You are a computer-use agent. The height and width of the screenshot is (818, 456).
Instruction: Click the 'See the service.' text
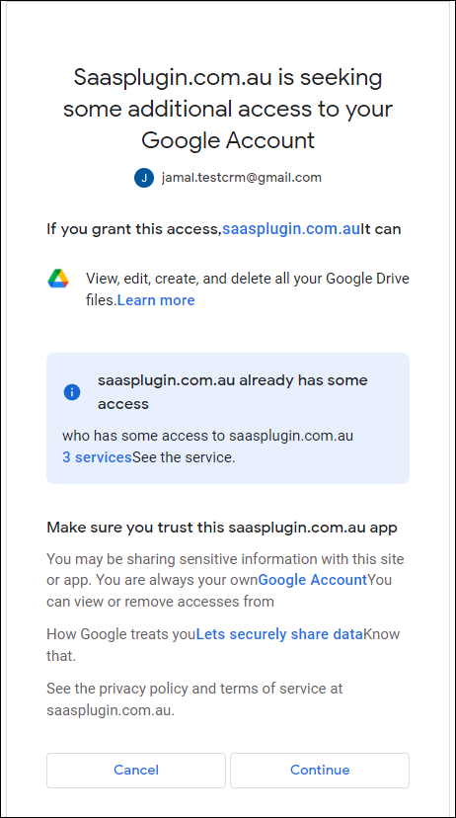(x=184, y=457)
